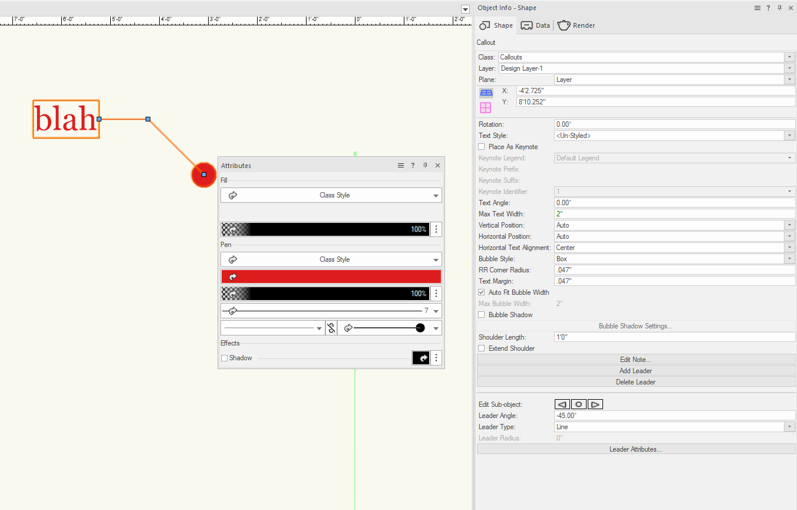
Task: Click the previous sub-object arrow button
Action: click(x=562, y=404)
